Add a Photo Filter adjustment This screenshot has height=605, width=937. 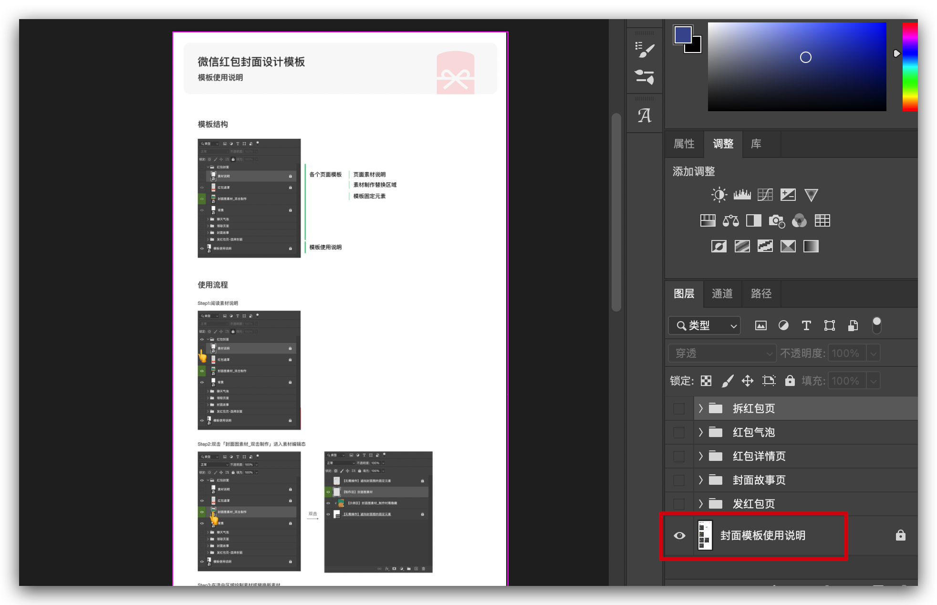[777, 221]
